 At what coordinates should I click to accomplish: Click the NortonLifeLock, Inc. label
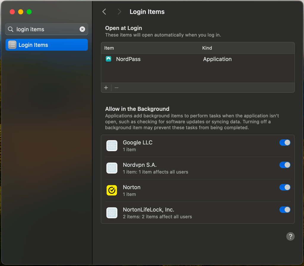148,210
